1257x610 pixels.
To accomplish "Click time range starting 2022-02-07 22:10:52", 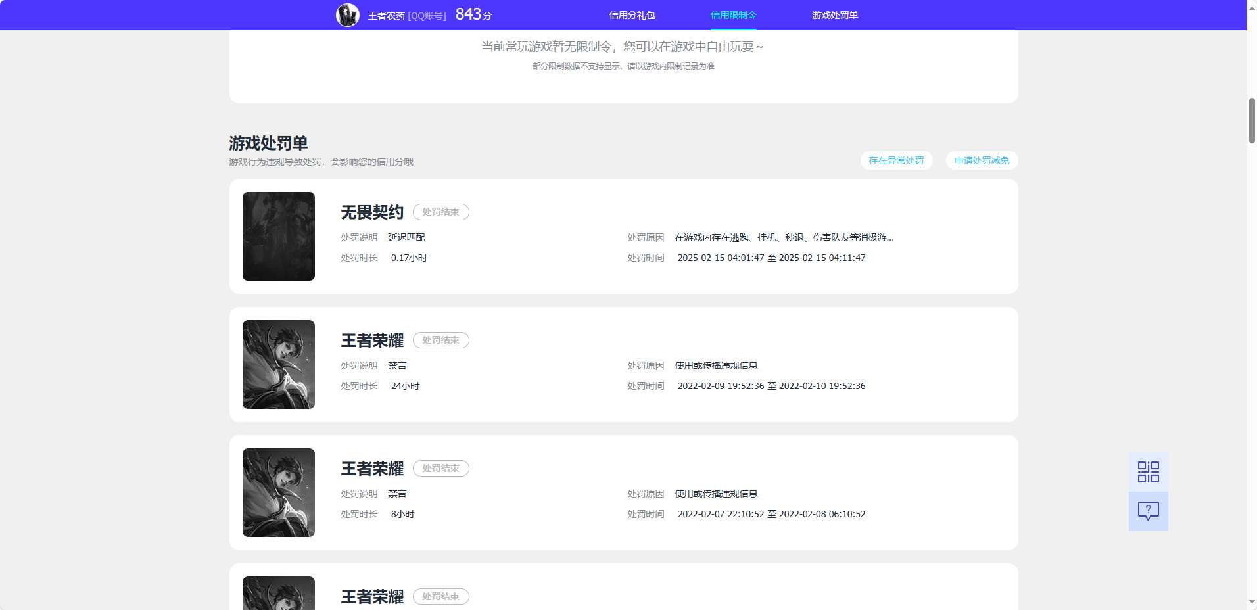I will coord(771,514).
